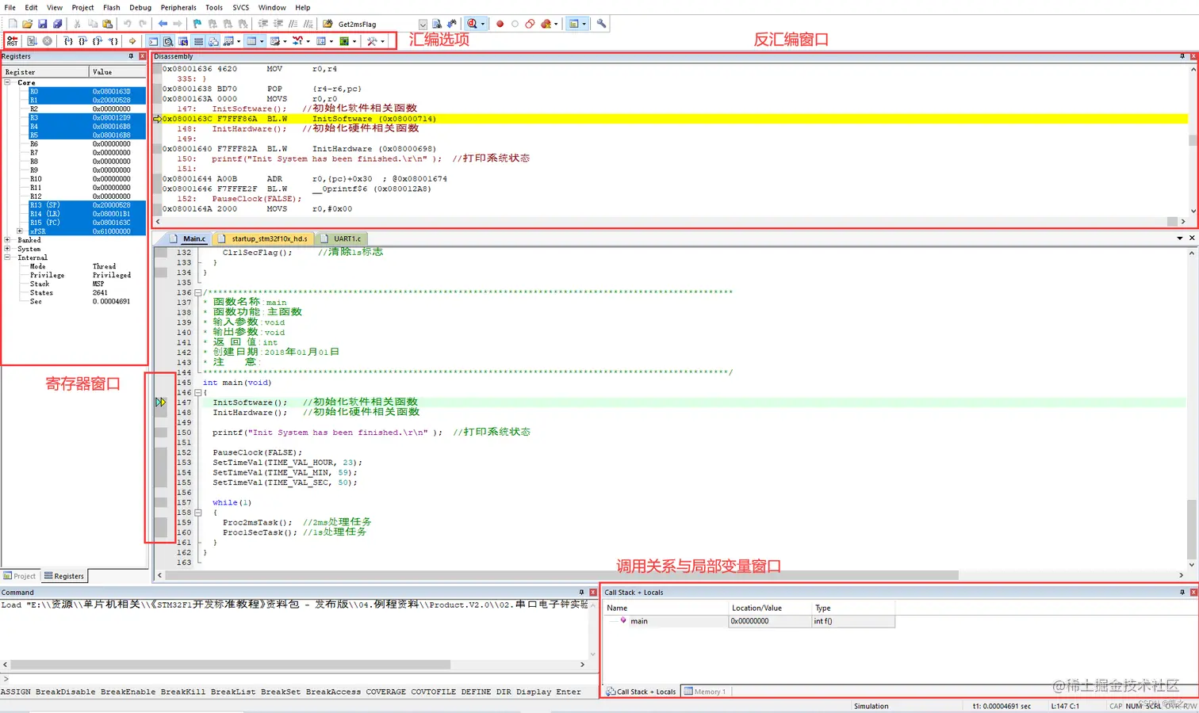Toggle the Command Window button
This screenshot has height=713, width=1199.
click(x=153, y=41)
